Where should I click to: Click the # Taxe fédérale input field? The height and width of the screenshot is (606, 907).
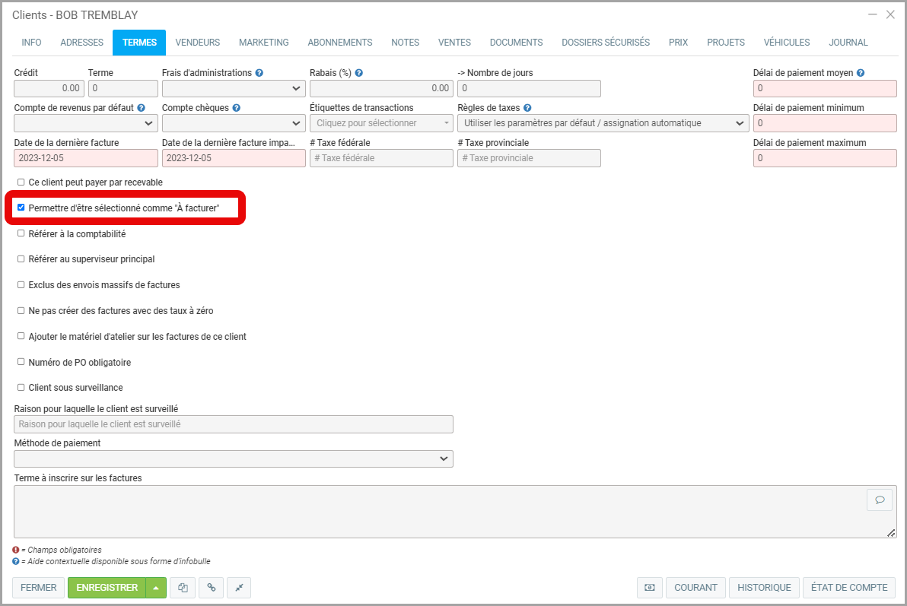tap(381, 158)
